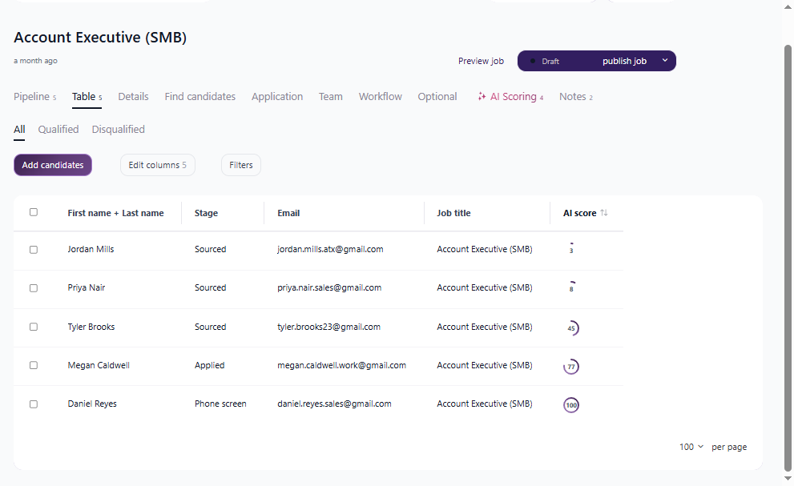Switch to the Table tab
794x486 pixels.
click(x=87, y=97)
